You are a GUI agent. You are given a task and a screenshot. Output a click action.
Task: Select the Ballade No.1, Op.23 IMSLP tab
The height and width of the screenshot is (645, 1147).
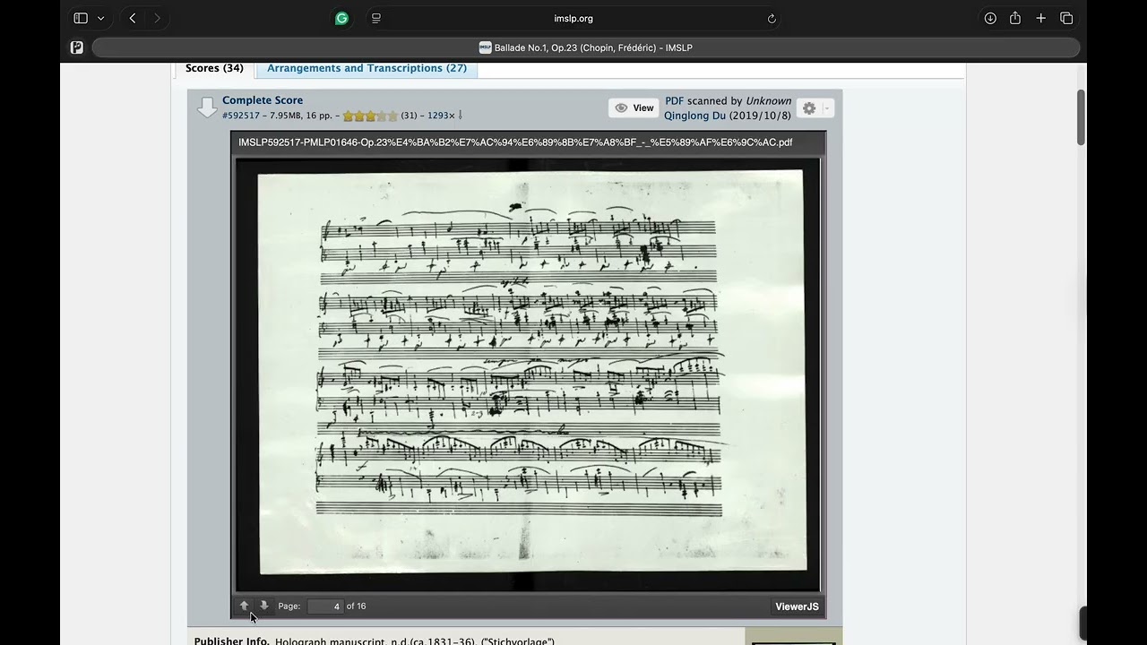tap(586, 47)
